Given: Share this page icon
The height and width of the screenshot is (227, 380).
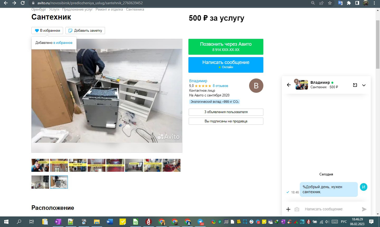Looking at the screenshot, I should pyautogui.click(x=321, y=3).
